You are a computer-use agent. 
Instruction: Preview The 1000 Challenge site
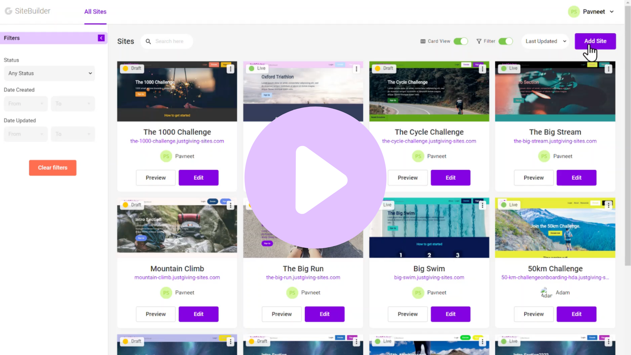[156, 178]
